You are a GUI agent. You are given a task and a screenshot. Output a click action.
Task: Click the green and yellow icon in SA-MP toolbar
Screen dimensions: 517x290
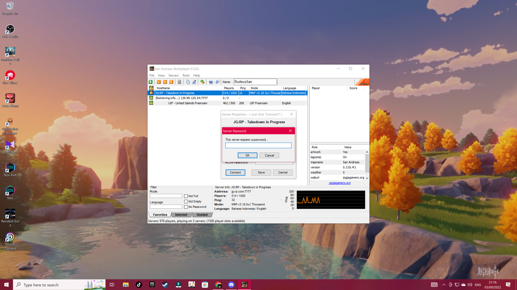[x=202, y=82]
